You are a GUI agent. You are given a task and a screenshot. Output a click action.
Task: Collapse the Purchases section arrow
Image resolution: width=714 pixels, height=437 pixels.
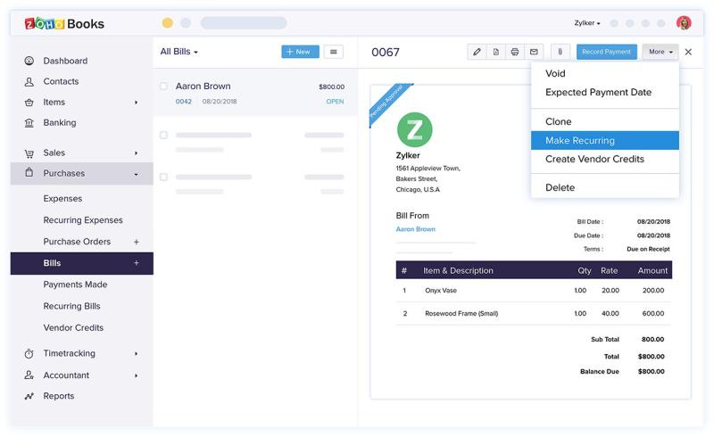point(137,174)
